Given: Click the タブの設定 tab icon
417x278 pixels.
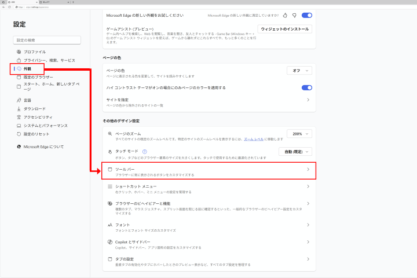Looking at the screenshot, I should pos(110,259).
